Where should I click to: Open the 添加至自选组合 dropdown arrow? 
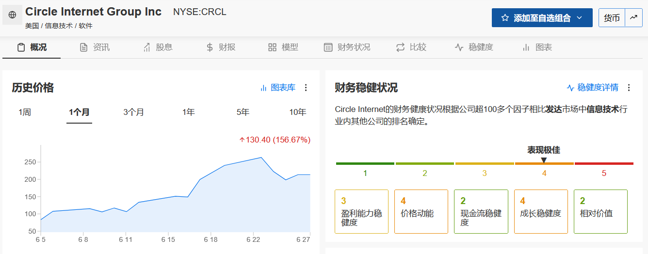click(x=579, y=18)
